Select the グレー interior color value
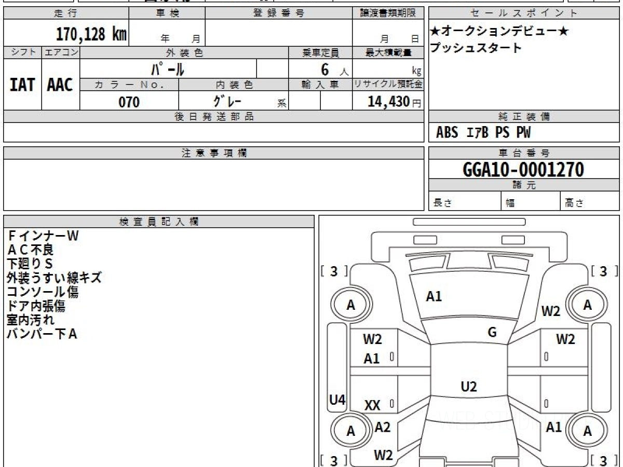The image size is (623, 467). coord(227,101)
